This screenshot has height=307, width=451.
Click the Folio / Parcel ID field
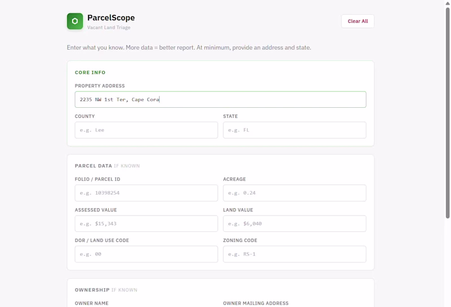point(146,193)
